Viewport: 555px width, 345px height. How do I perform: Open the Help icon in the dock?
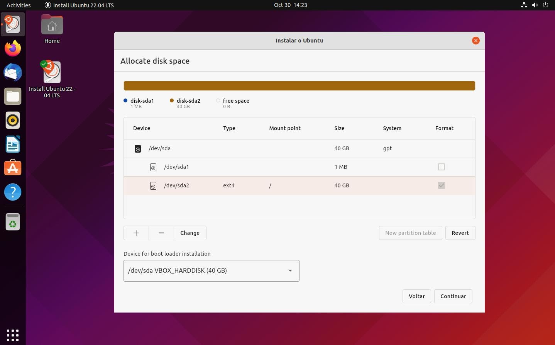[x=13, y=192]
